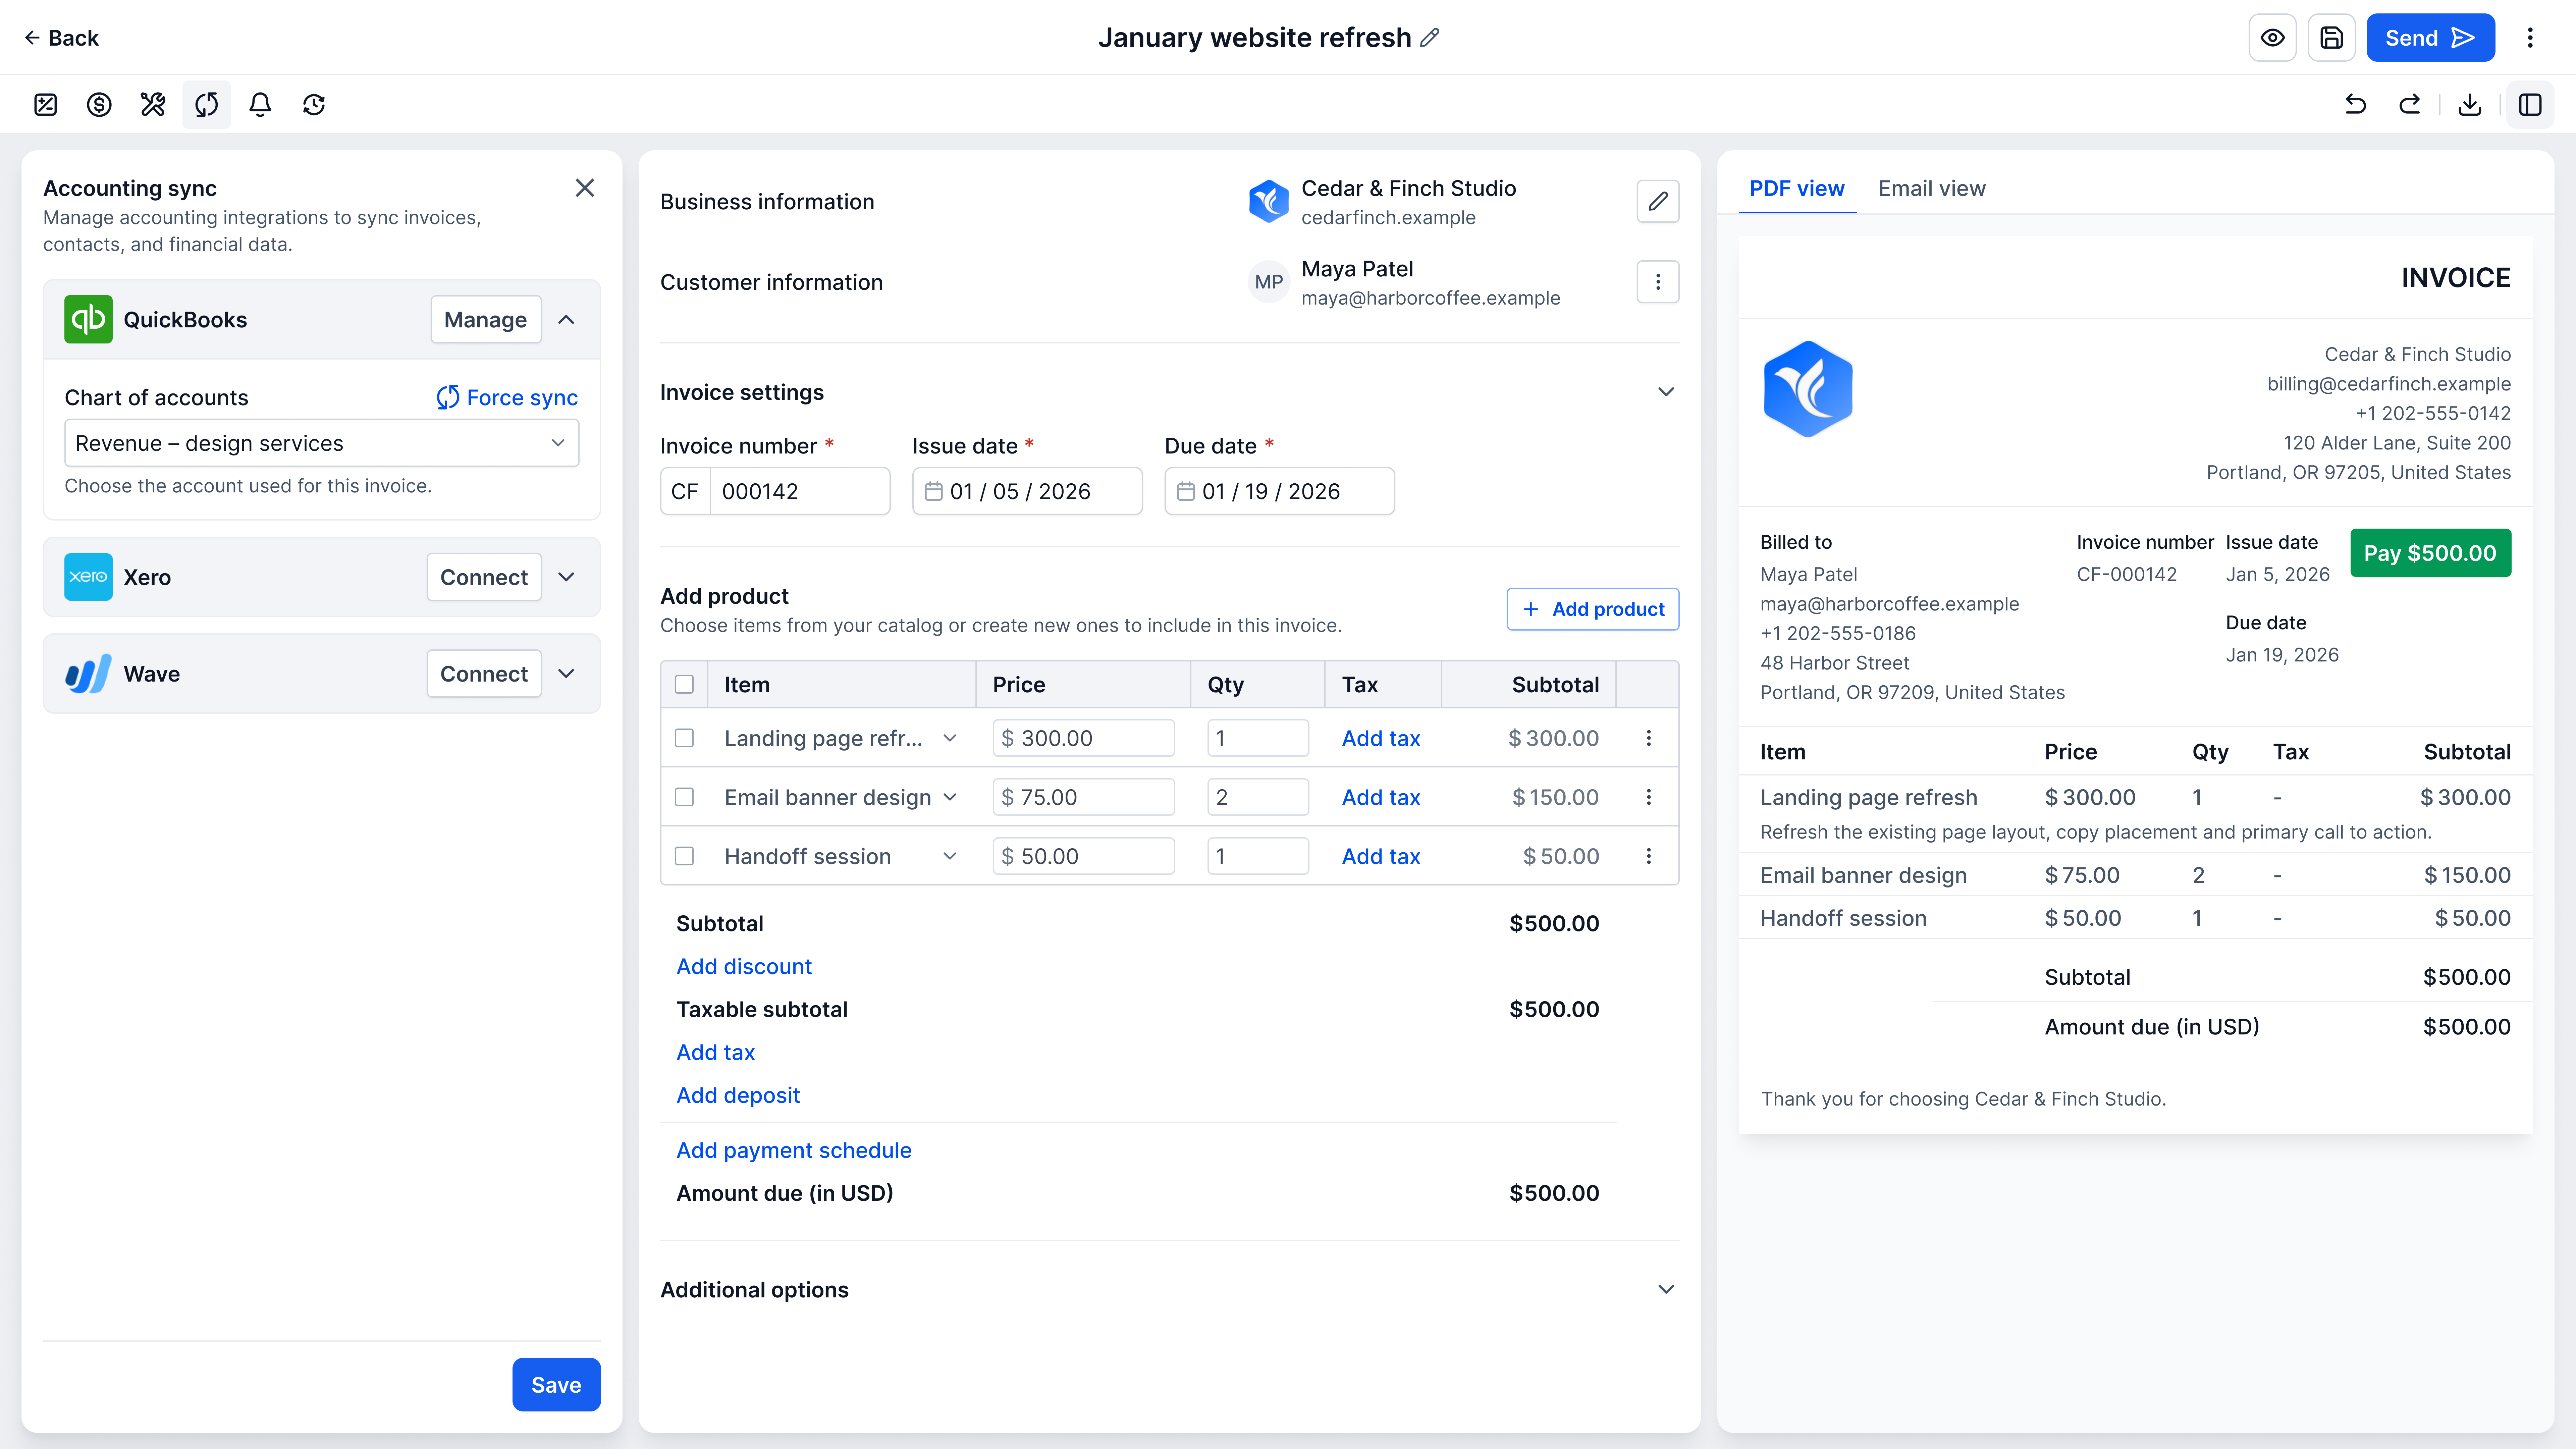
Task: Check the select-all items checkbox
Action: pos(684,685)
